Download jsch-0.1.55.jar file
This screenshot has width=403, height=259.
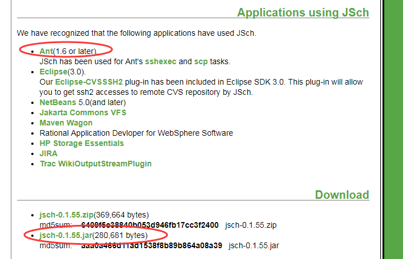[x=66, y=235]
